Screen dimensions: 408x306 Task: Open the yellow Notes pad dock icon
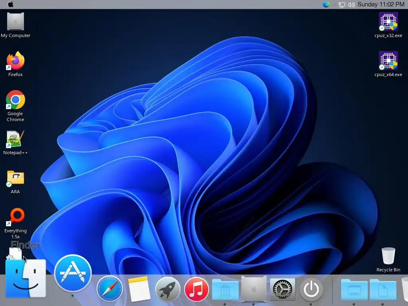coord(139,289)
